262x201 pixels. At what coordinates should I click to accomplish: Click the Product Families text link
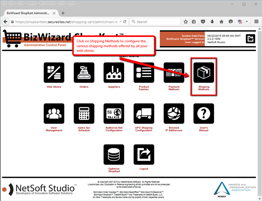tap(144, 88)
